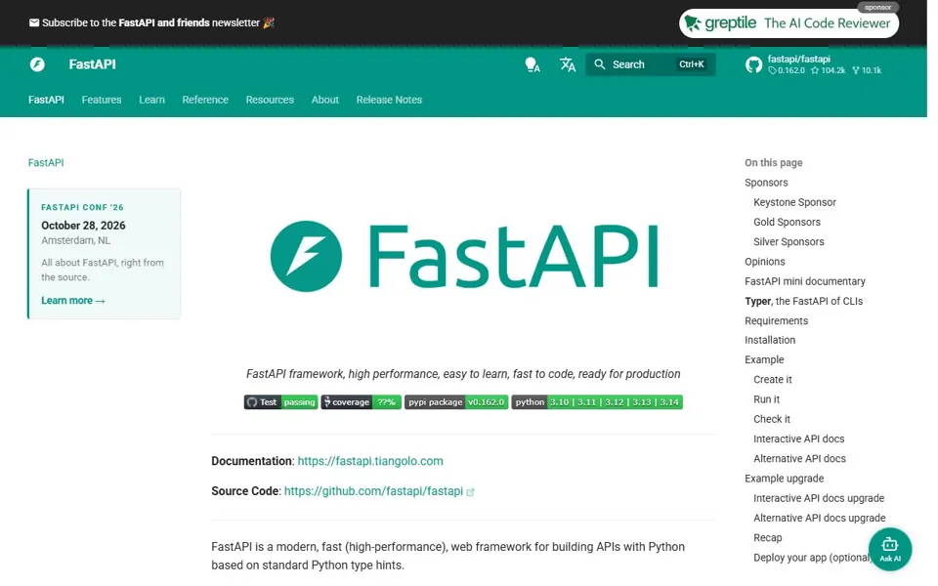Jump to Typer, the FastAPI of CLIs
Image resolution: width=938 pixels, height=586 pixels.
(803, 301)
